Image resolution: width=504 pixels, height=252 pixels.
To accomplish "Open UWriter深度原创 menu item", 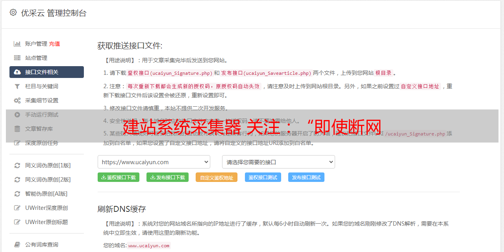I will point(46,208).
